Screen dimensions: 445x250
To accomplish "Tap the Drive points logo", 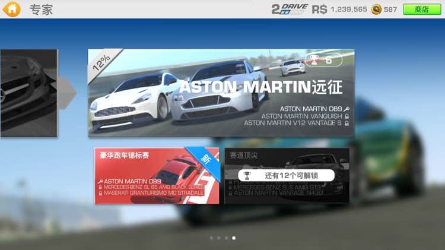I will (290, 9).
